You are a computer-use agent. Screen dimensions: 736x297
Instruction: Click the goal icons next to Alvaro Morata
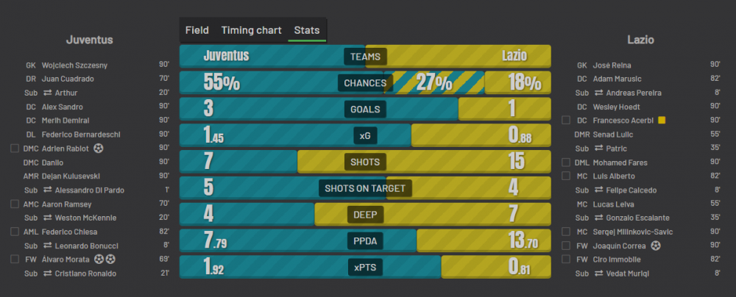click(x=104, y=260)
